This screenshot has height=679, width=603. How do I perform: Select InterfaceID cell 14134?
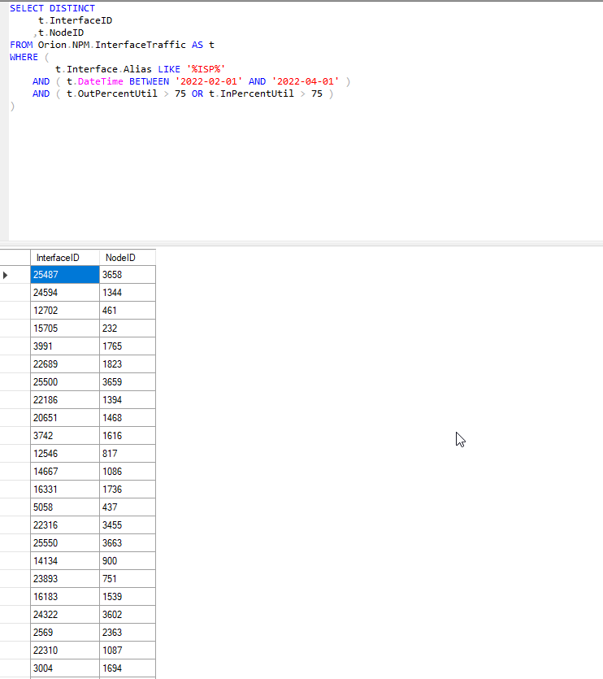(x=65, y=561)
